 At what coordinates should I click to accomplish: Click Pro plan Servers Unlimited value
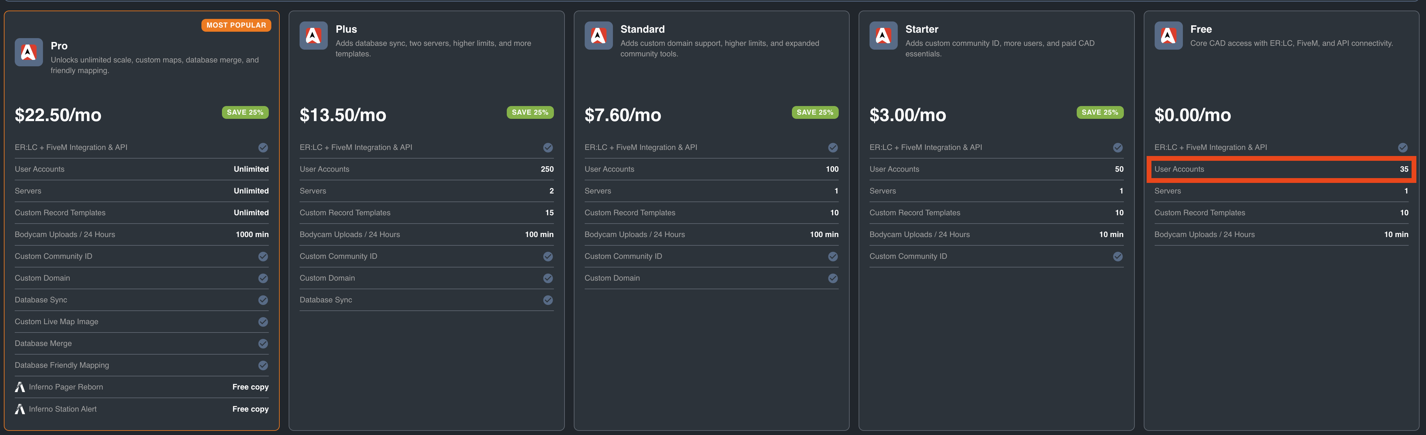(251, 191)
